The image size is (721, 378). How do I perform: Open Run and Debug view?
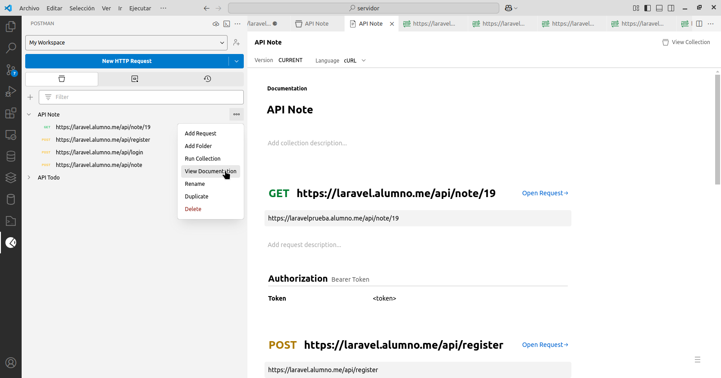coord(11,91)
